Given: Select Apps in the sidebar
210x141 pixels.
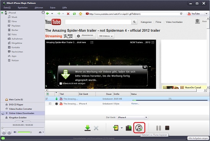Looking at the screenshot, I should (14, 56).
